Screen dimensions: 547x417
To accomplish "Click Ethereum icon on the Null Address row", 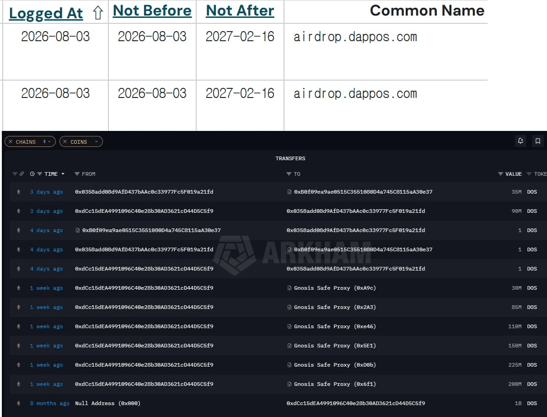I will coord(18,403).
